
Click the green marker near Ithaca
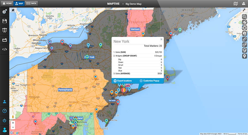tap(87, 57)
